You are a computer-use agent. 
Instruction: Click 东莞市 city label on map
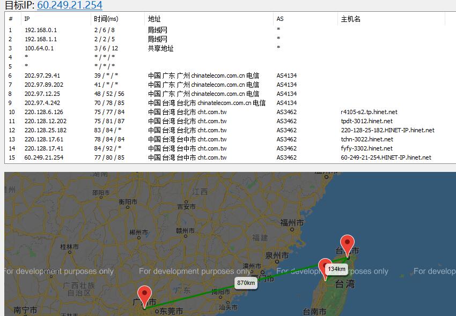[x=171, y=311]
